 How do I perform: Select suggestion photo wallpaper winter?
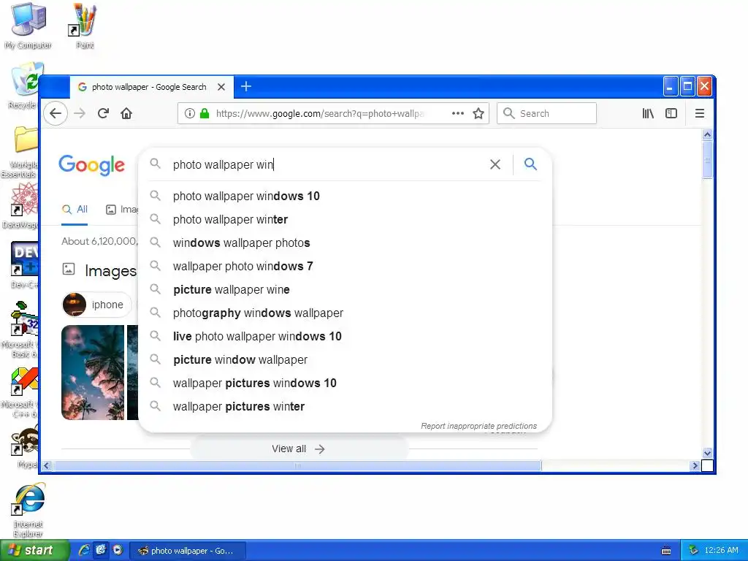(346, 219)
